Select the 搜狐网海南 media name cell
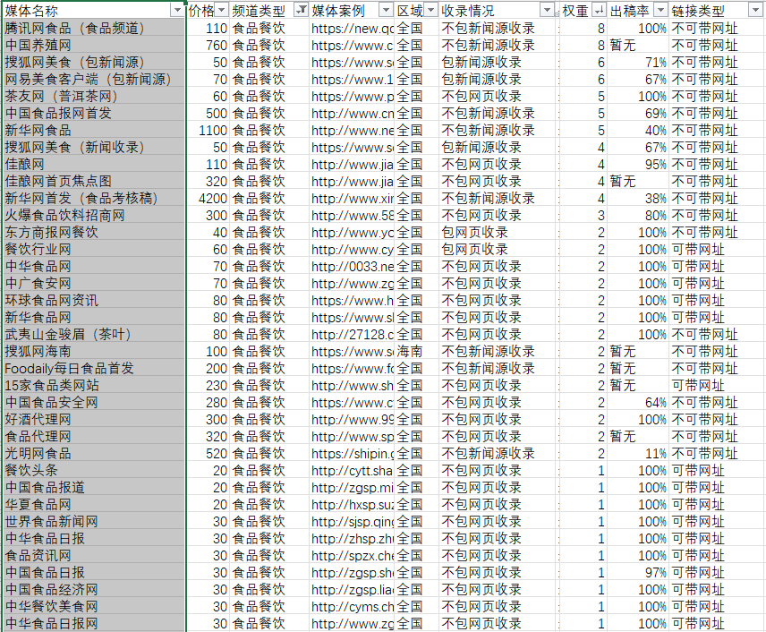Screen dimensions: 766x632 (94, 352)
